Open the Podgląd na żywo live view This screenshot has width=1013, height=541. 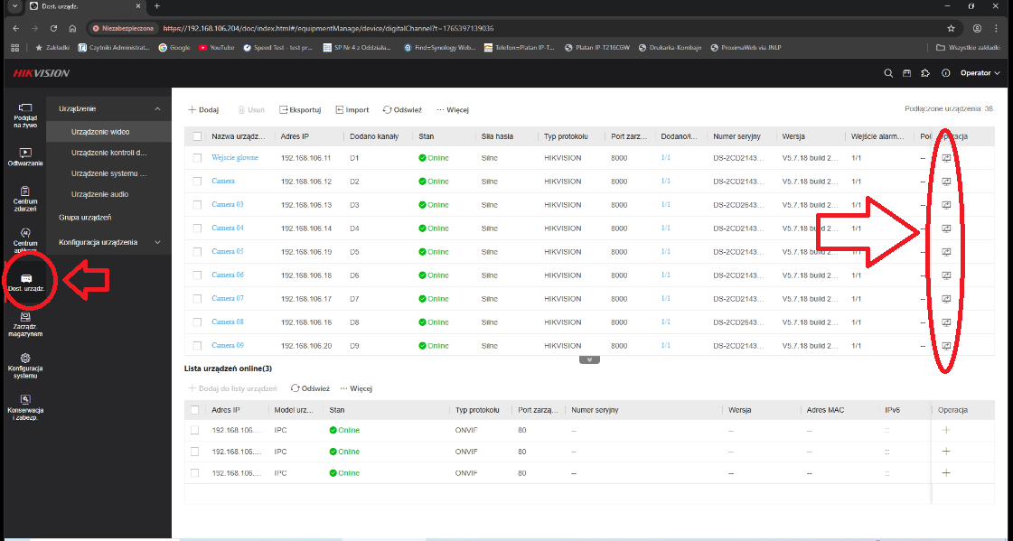pyautogui.click(x=25, y=116)
